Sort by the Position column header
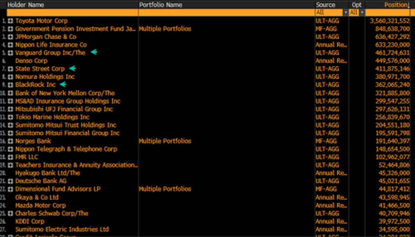Image resolution: width=415 pixels, height=237 pixels. pos(397,5)
